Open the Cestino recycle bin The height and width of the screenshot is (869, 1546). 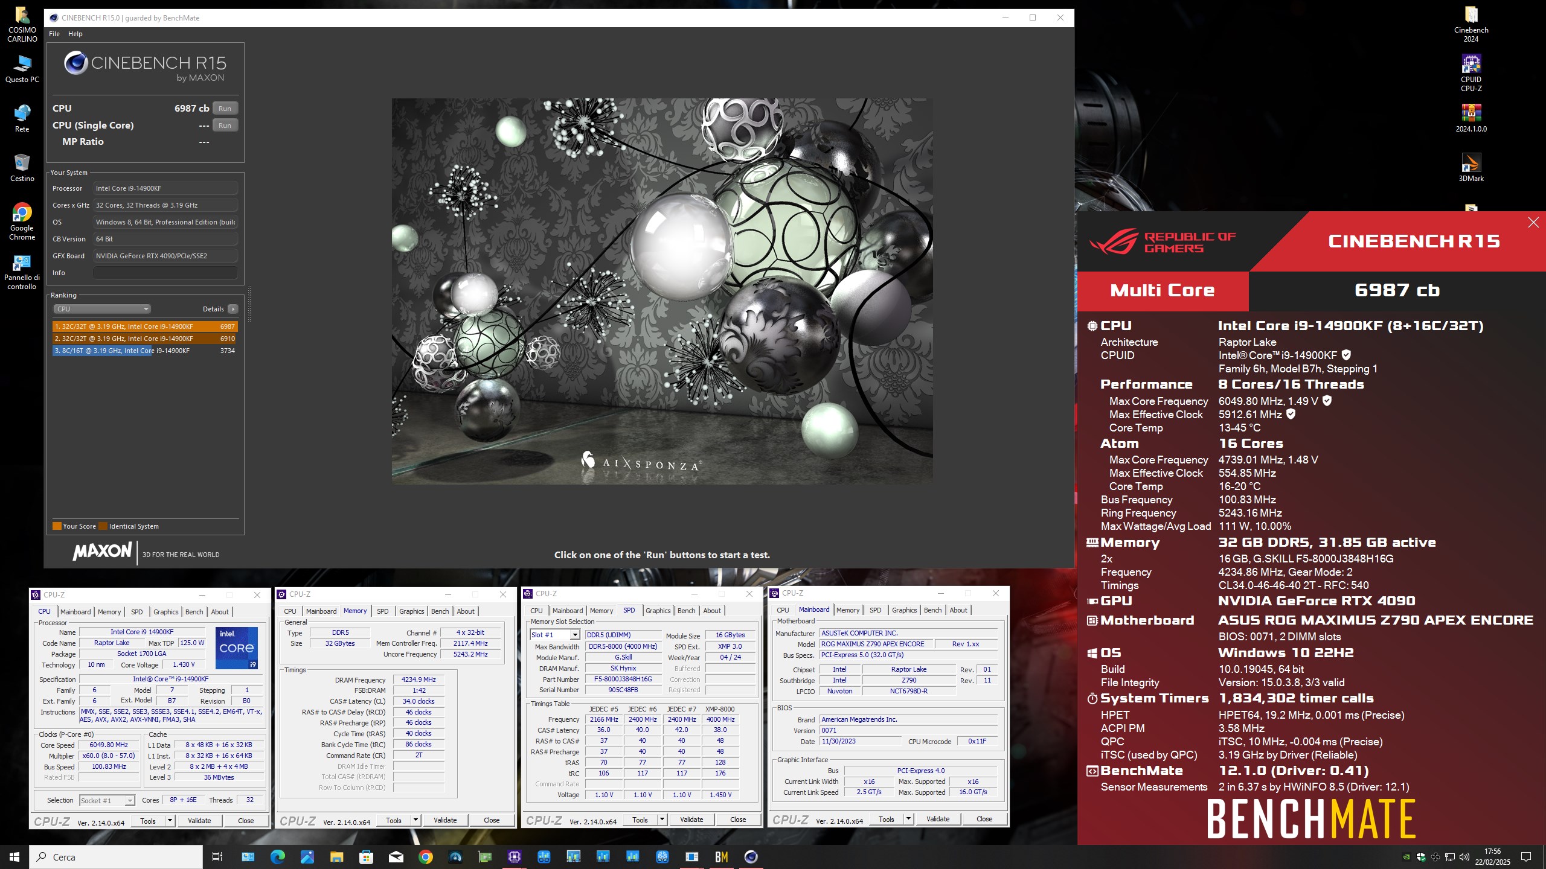(22, 168)
